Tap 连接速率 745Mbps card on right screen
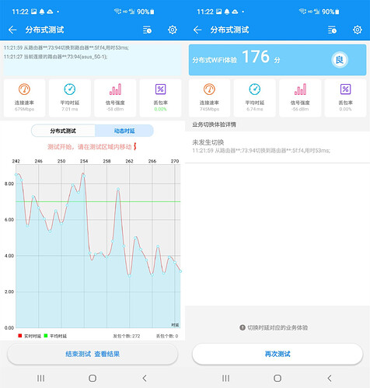 pyautogui.click(x=209, y=98)
